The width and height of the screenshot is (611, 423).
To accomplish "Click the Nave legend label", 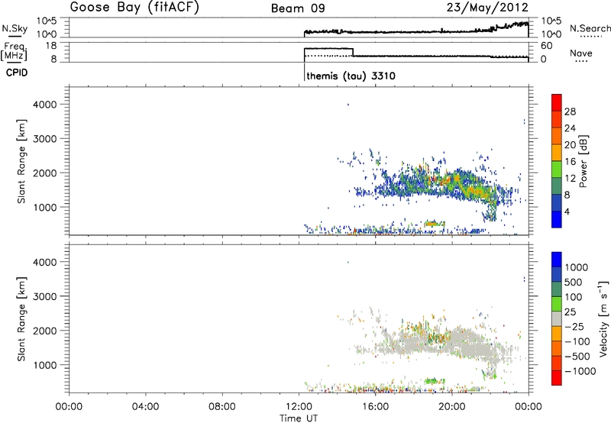I will [580, 53].
